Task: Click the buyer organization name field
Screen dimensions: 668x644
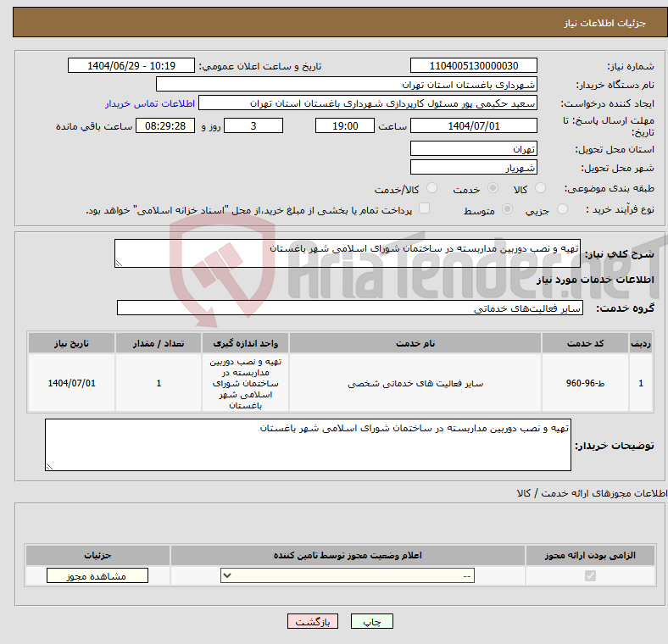Action: 347,85
